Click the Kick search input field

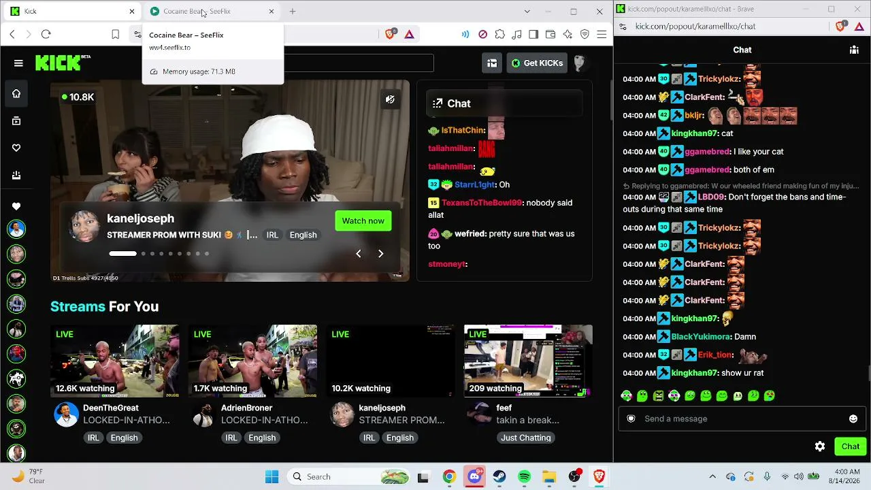tap(358, 63)
